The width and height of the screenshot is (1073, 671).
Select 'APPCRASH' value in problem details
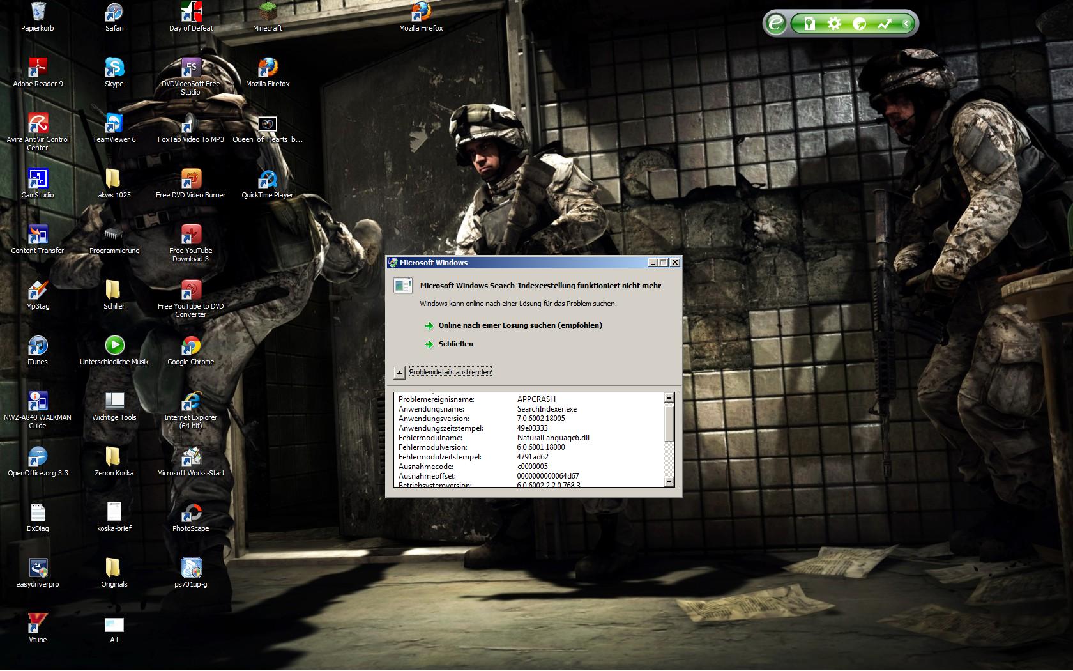(536, 399)
